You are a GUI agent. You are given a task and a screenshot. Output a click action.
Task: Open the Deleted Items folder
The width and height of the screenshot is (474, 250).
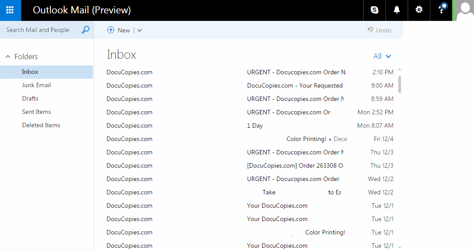[41, 125]
